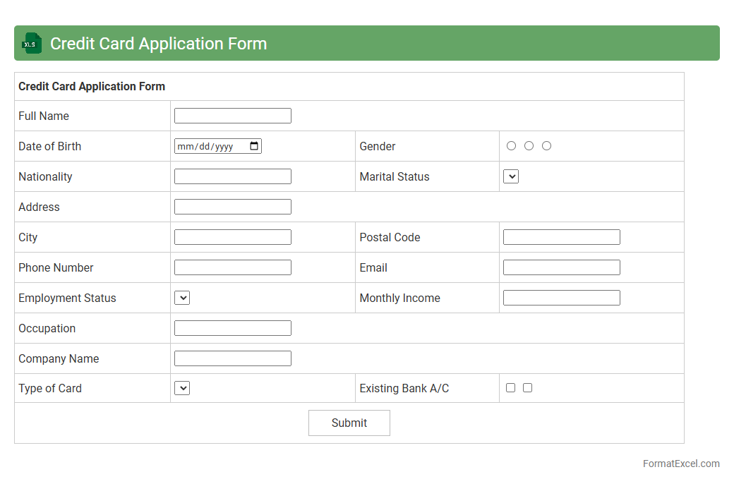Open the Marital Status dropdown
734x484 pixels.
(x=511, y=176)
